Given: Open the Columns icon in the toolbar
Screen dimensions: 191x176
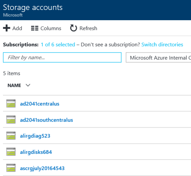Looking at the screenshot, I should click(x=35, y=28).
